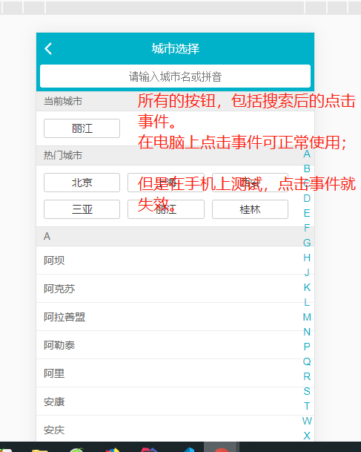Jump to index letter L
This screenshot has width=361, height=452.
[x=307, y=302]
